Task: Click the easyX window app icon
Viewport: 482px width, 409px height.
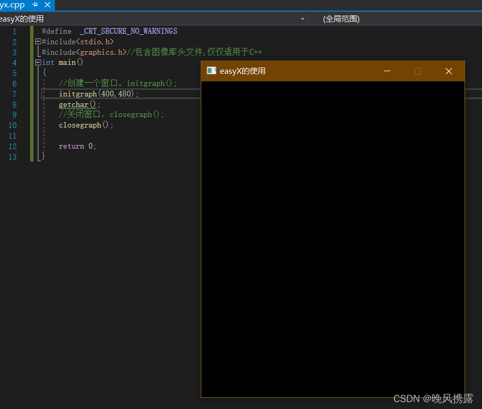Action: pyautogui.click(x=211, y=71)
